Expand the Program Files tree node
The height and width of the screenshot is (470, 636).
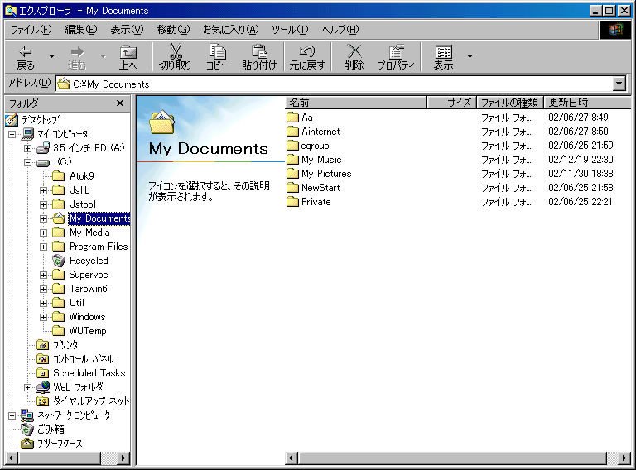coord(43,247)
